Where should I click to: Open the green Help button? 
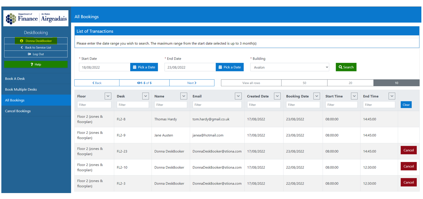[x=36, y=64]
